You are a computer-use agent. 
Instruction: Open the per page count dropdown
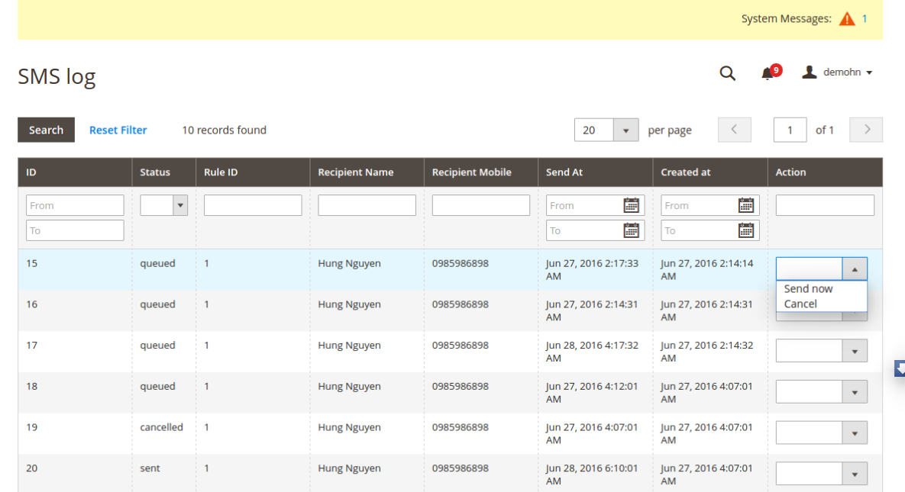(x=625, y=130)
